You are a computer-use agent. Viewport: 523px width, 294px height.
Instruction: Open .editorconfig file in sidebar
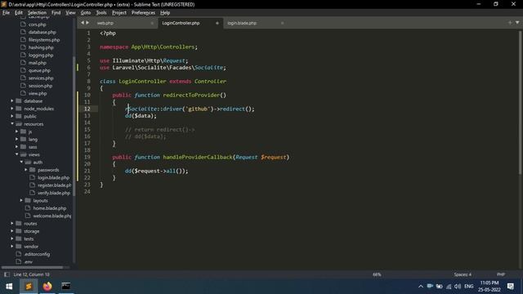37,254
